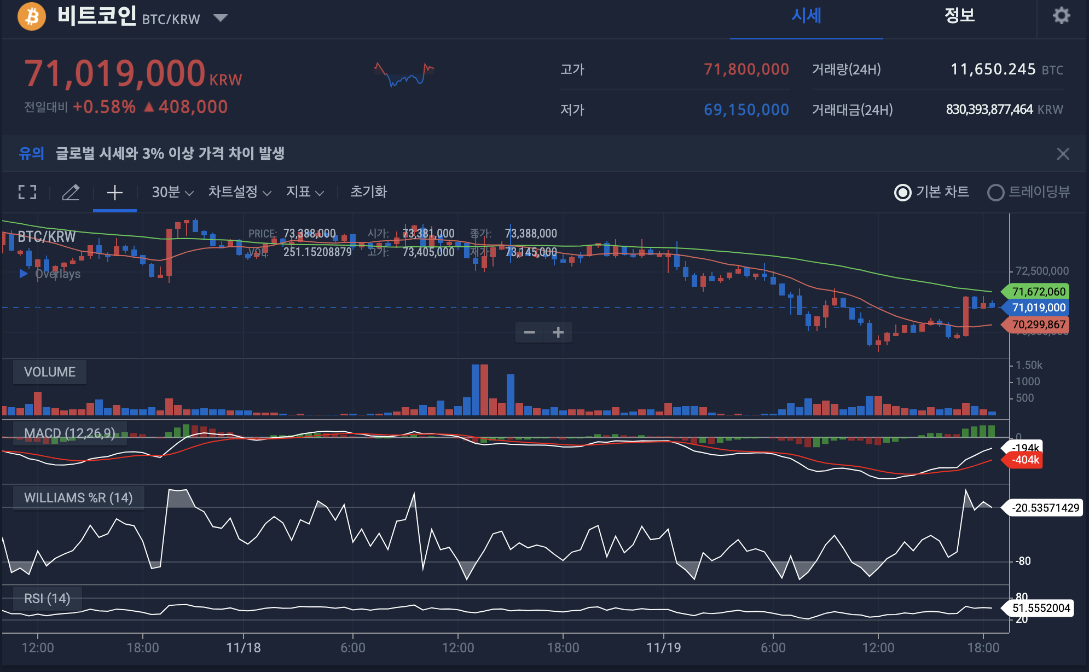Dismiss the 유의 price warning banner
Image resolution: width=1089 pixels, height=672 pixels.
[x=1063, y=154]
